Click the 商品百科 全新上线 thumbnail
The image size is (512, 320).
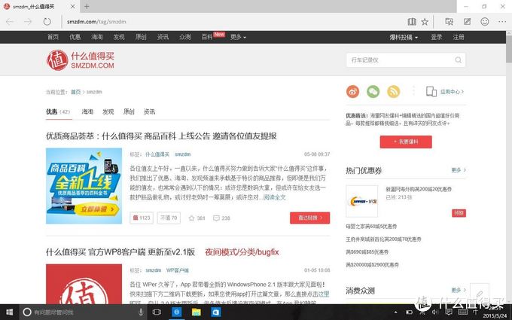tap(84, 186)
